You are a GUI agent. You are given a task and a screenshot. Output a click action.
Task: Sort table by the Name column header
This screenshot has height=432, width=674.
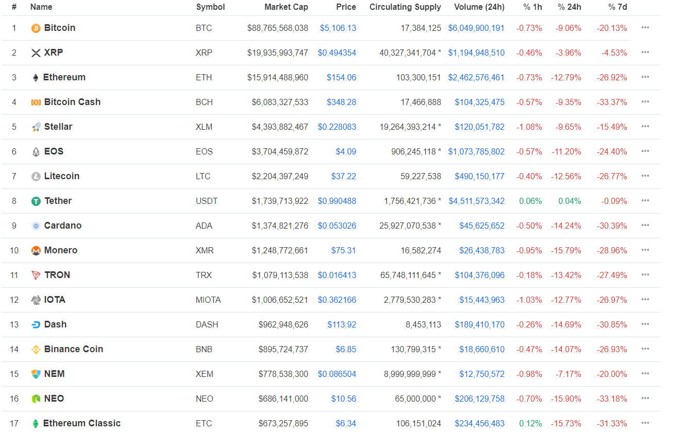point(41,7)
